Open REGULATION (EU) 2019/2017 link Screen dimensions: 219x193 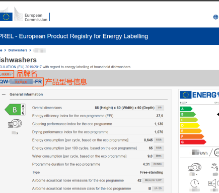coord(21,67)
